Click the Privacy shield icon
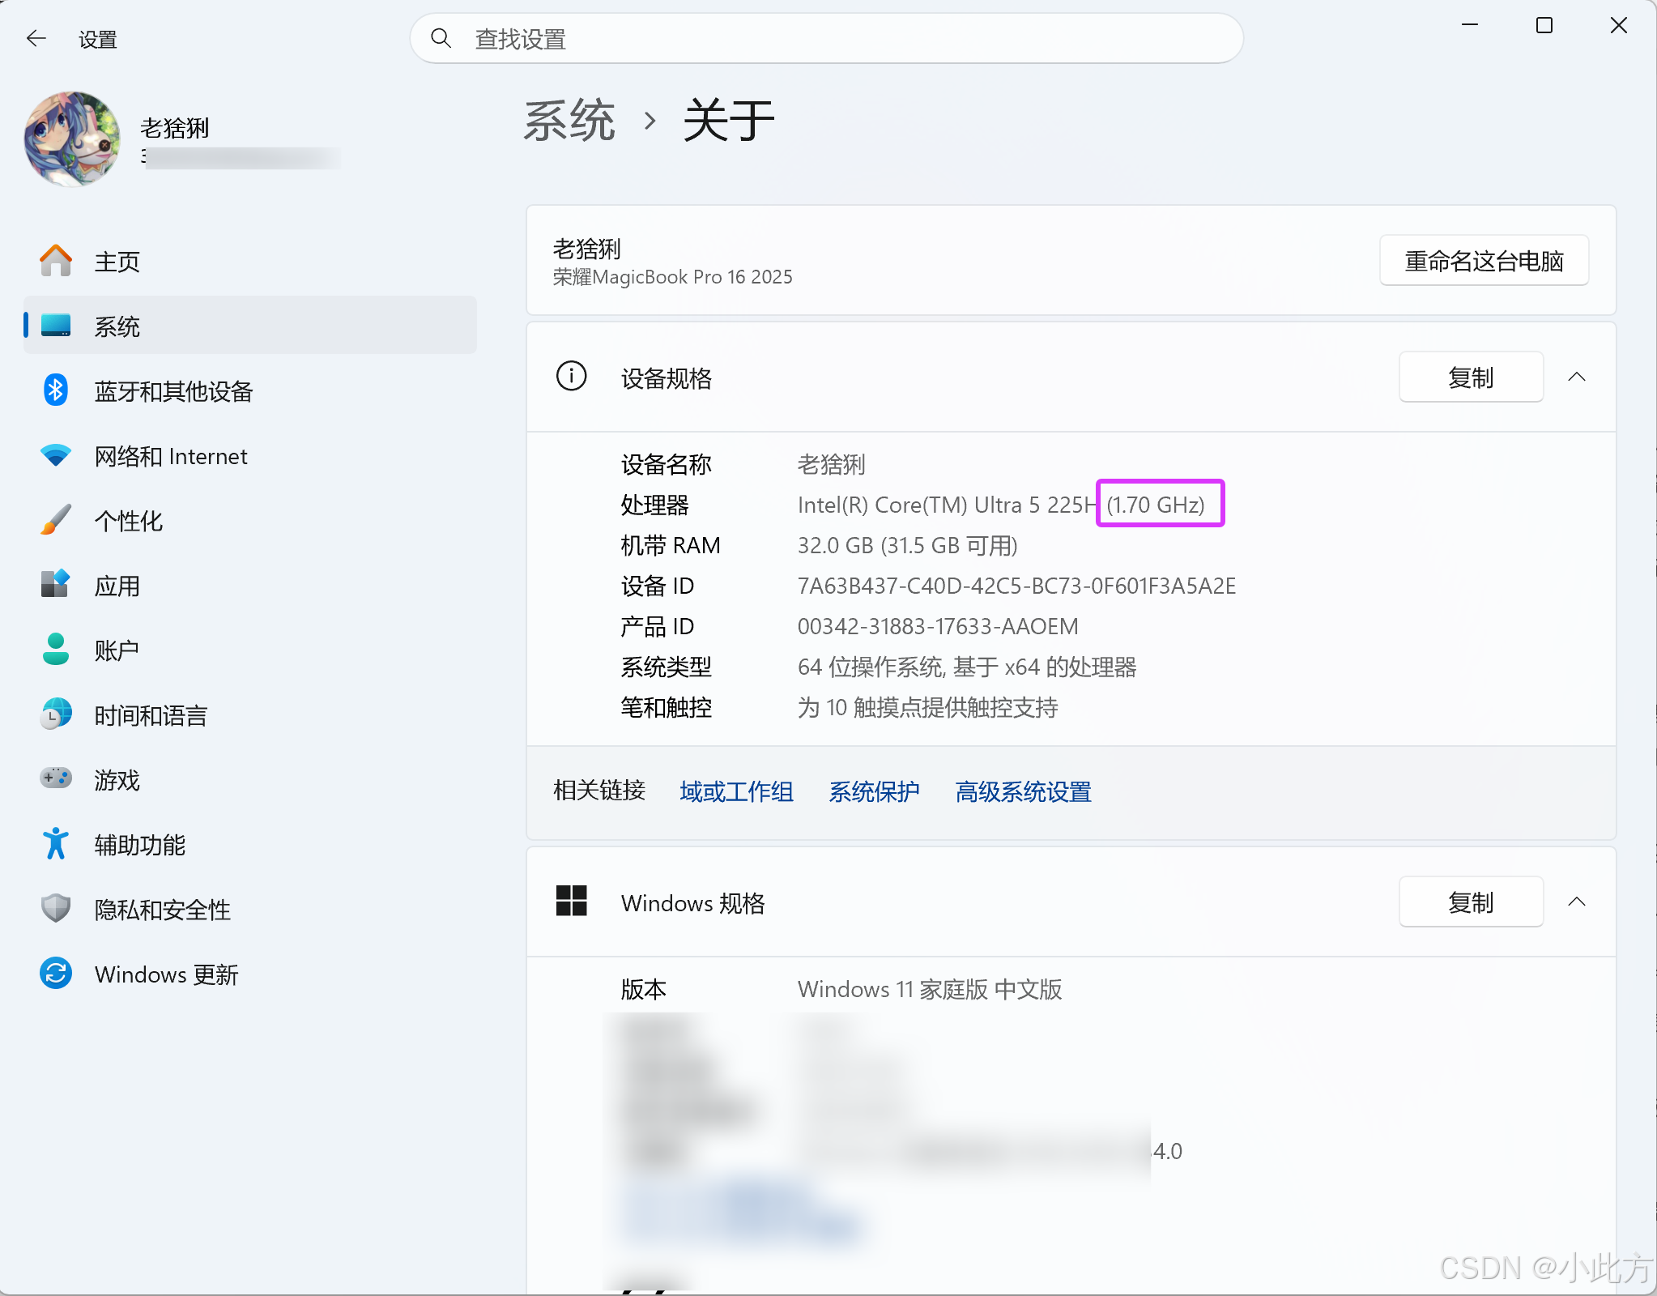This screenshot has height=1296, width=1657. (56, 909)
